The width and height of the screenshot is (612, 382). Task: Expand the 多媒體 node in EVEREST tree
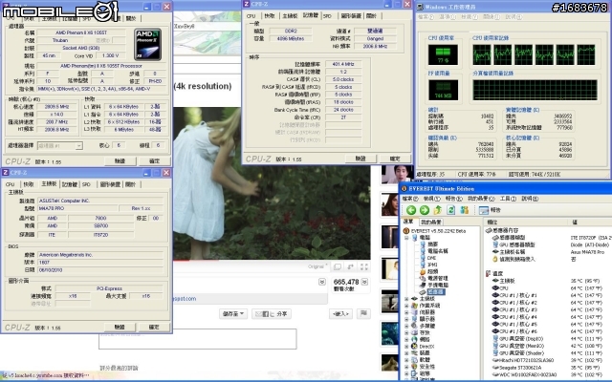click(406, 326)
